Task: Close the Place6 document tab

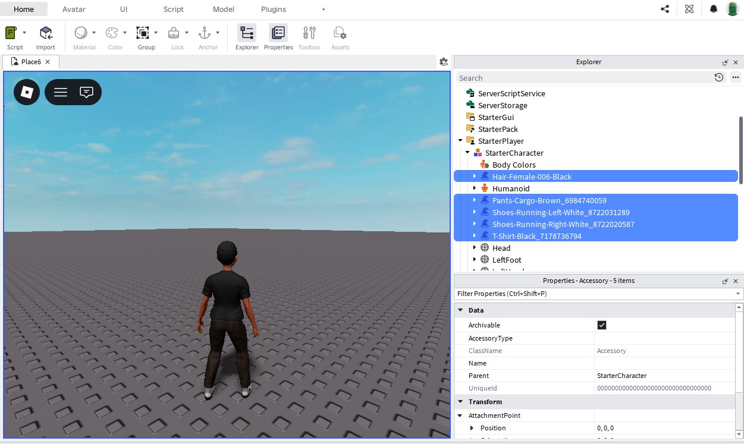Action: [x=48, y=62]
